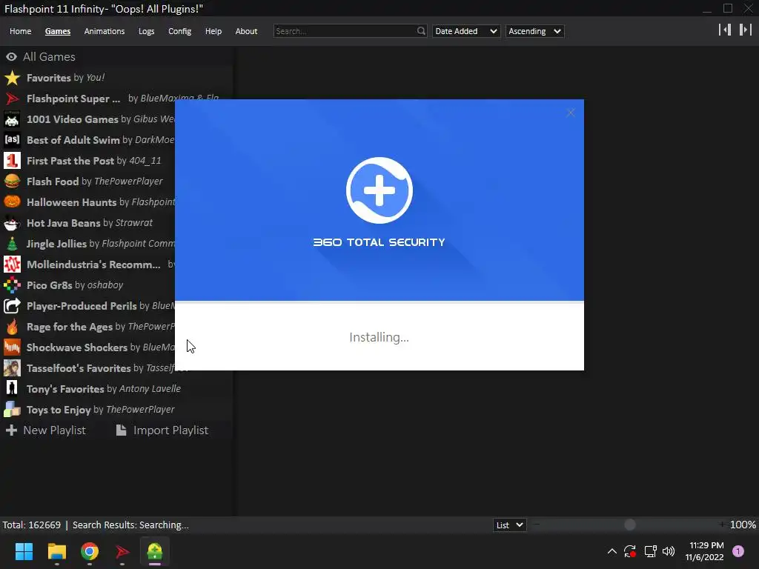Viewport: 759px width, 569px height.
Task: Open the notification center badge
Action: [738, 551]
